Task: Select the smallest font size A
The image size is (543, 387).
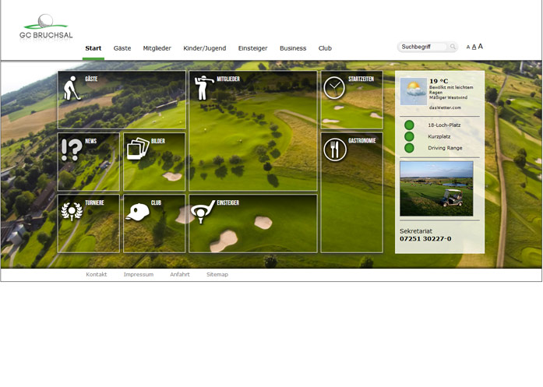Action: (468, 47)
